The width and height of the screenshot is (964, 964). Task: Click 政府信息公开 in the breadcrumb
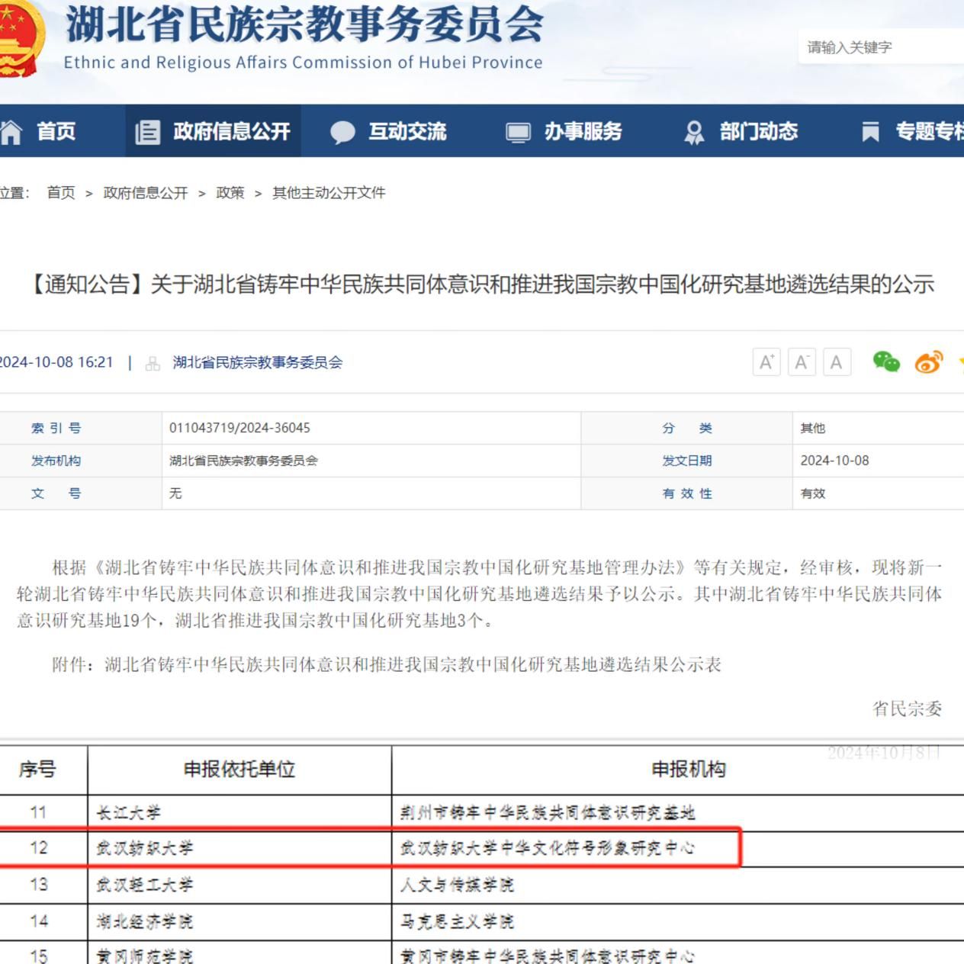[x=146, y=193]
